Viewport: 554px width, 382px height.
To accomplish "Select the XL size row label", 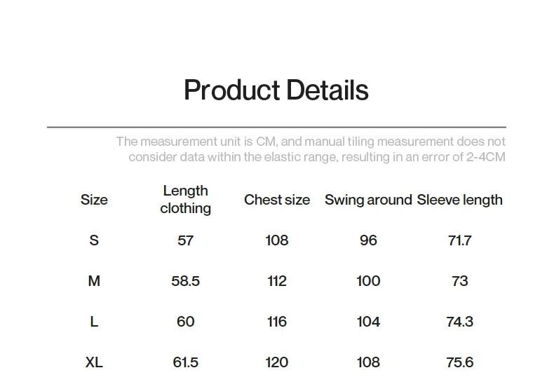I will [x=94, y=362].
